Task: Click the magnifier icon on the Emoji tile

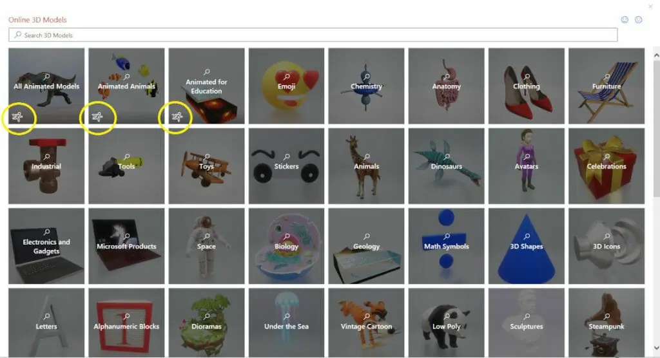Action: 287,77
